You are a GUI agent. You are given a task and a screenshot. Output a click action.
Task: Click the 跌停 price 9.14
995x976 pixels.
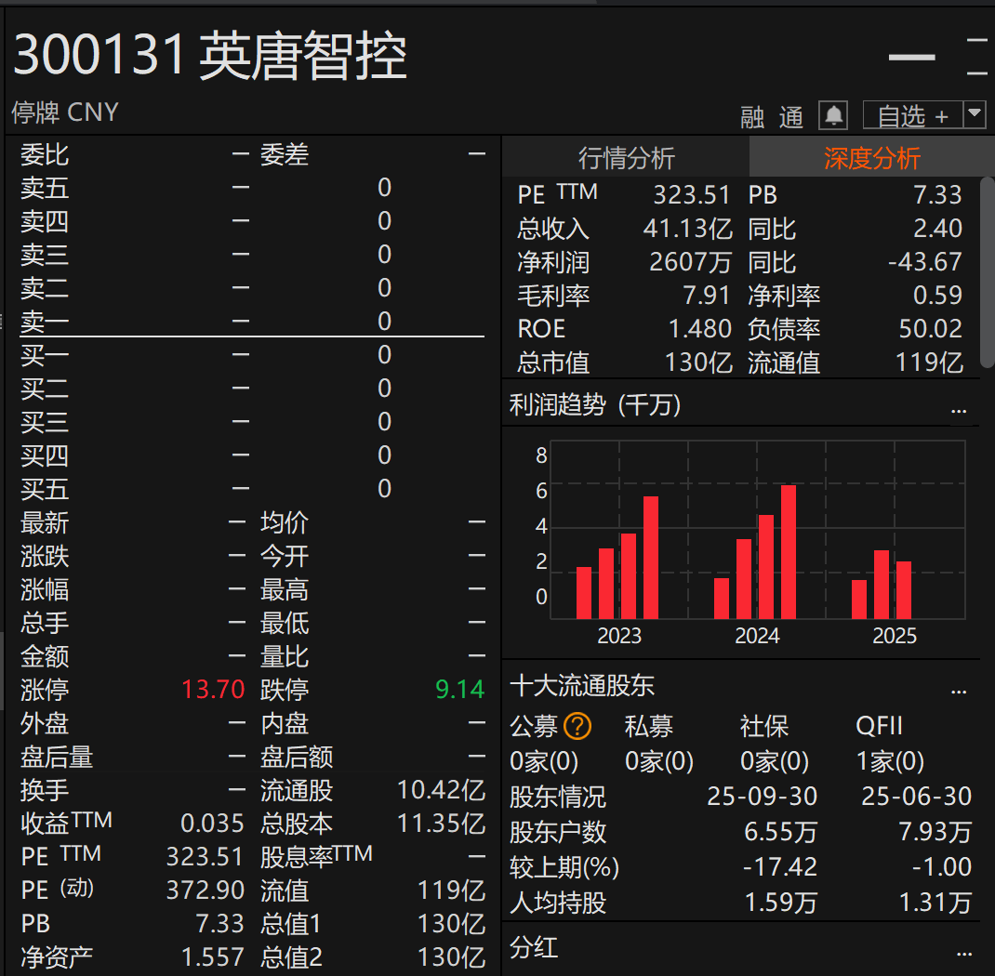pos(459,690)
